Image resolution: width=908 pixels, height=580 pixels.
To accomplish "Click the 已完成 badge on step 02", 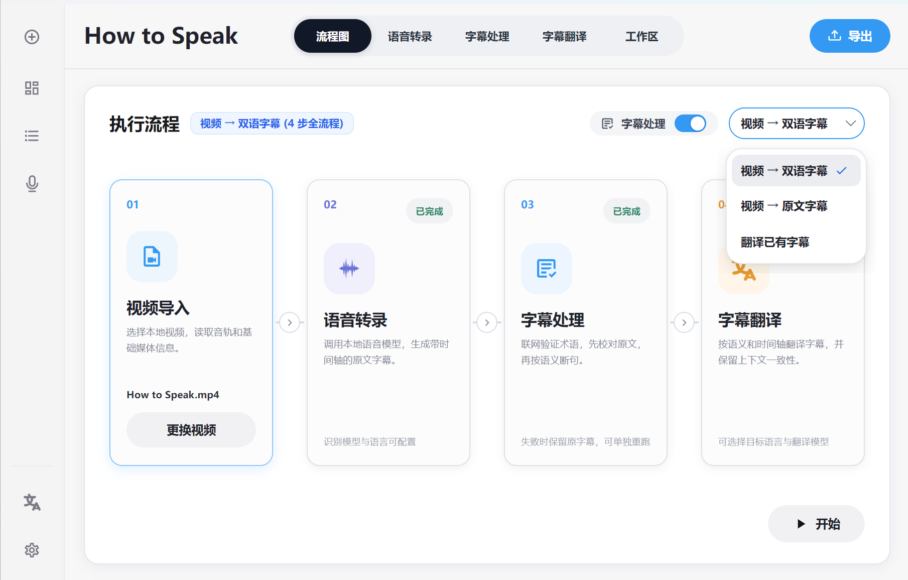I will pyautogui.click(x=430, y=211).
